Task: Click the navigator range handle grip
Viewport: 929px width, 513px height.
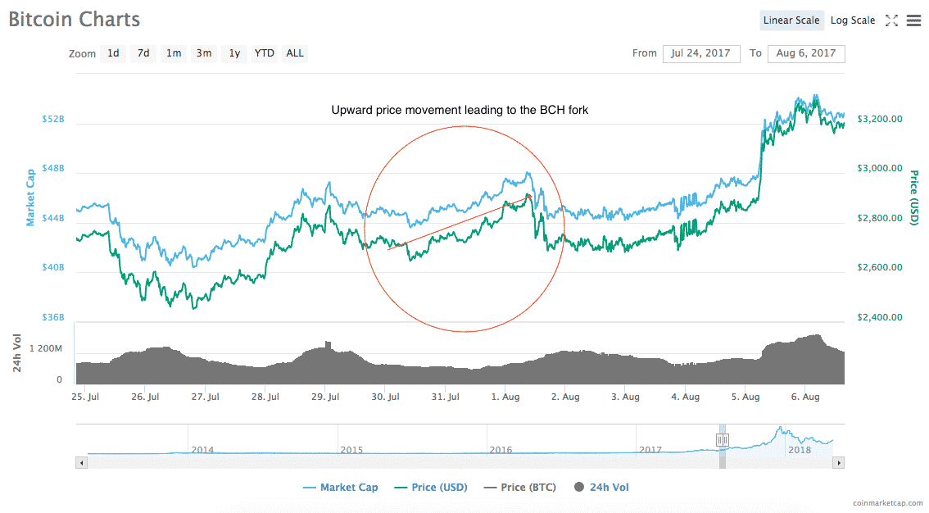Action: click(722, 440)
